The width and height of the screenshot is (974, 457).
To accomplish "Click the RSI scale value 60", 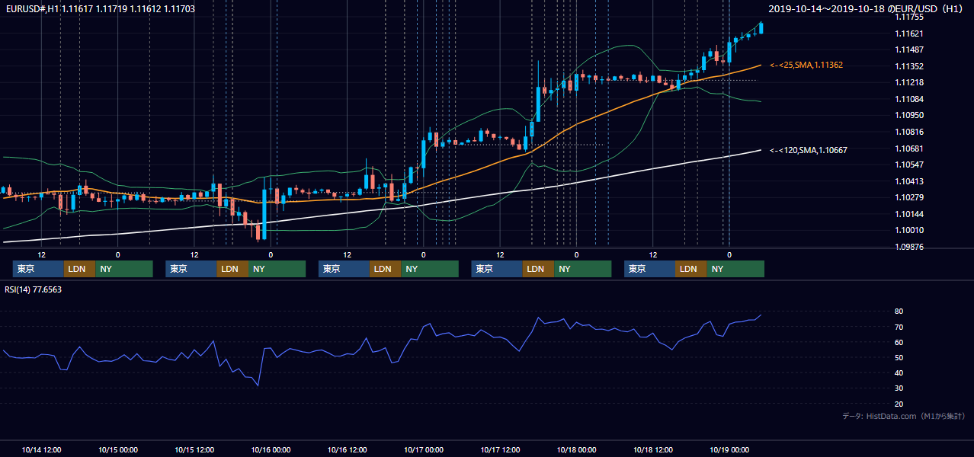I will coord(899,342).
